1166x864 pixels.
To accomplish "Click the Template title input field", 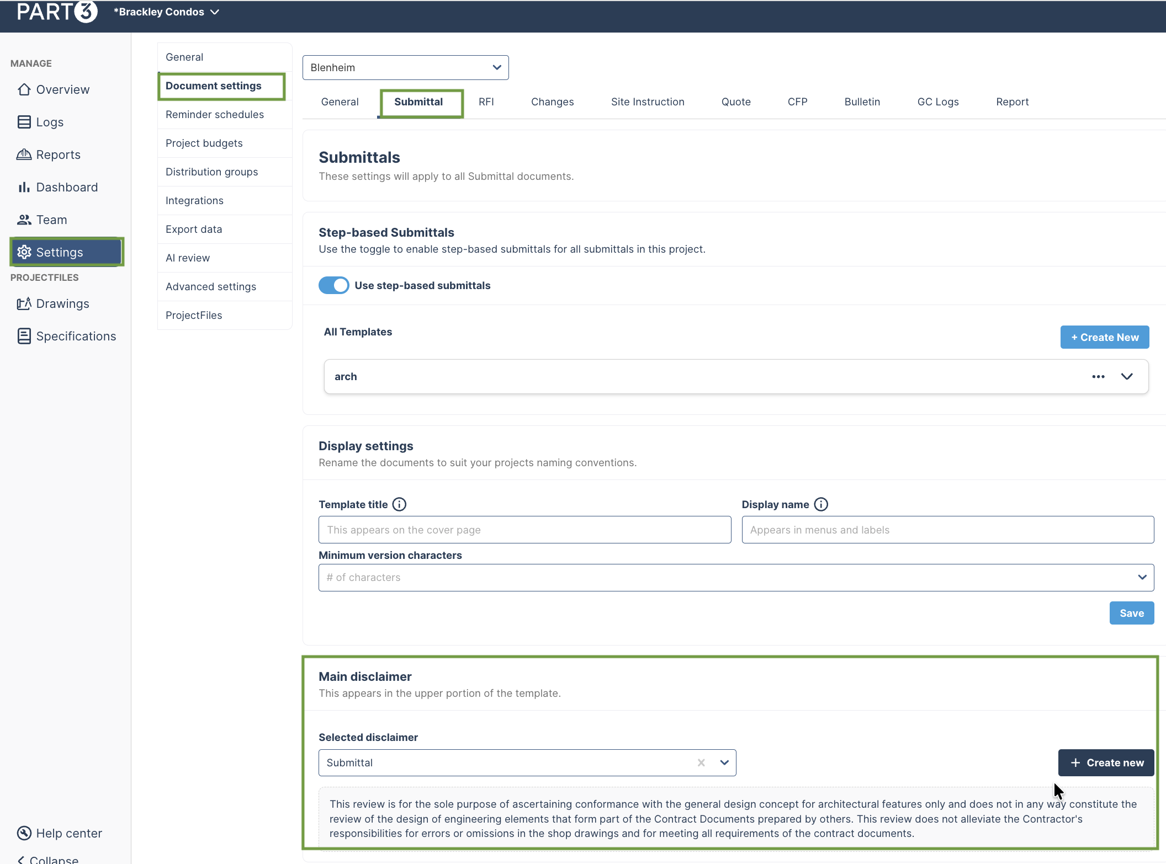I will (525, 530).
